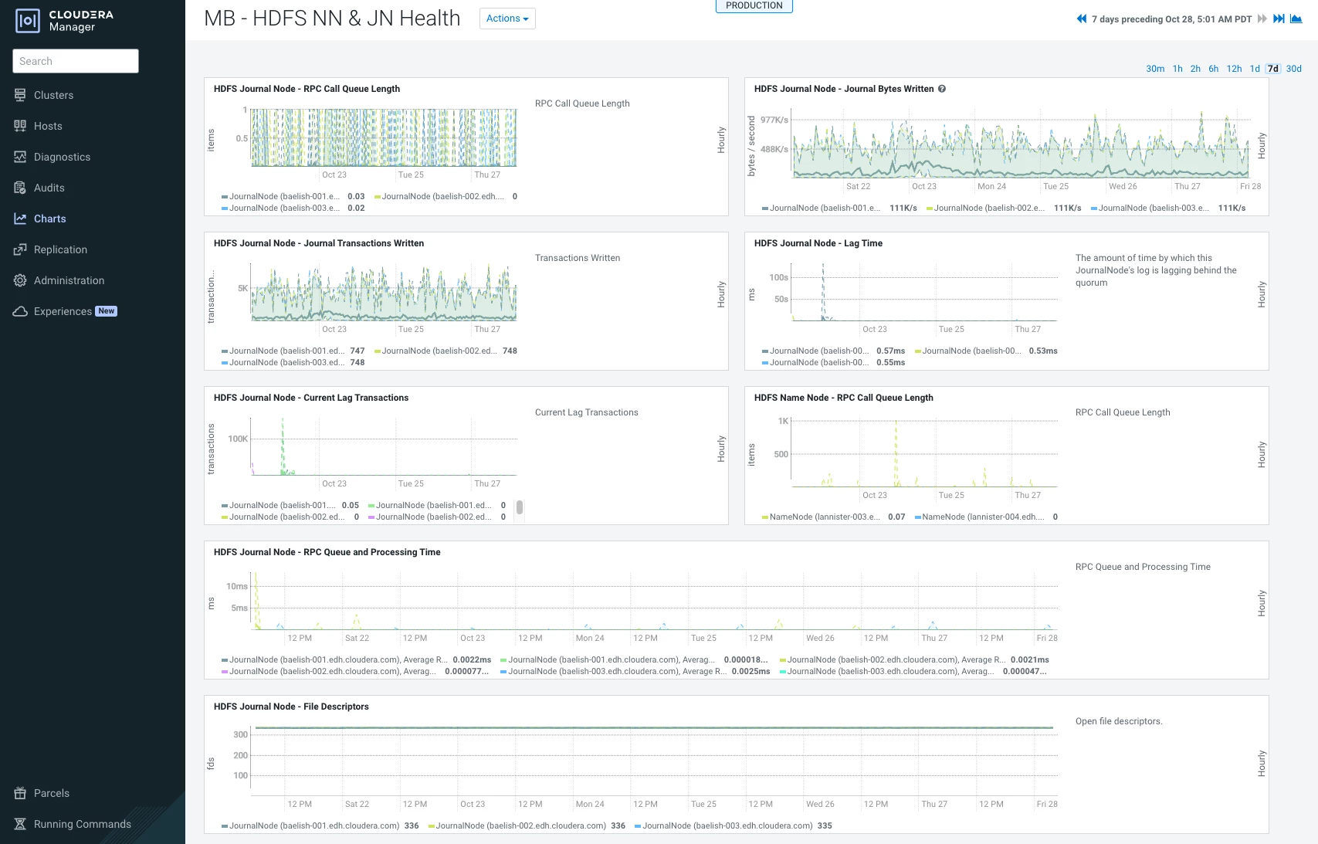Screen dimensions: 1318x844
Task: Open Parcels gift box icon
Action: coord(20,793)
